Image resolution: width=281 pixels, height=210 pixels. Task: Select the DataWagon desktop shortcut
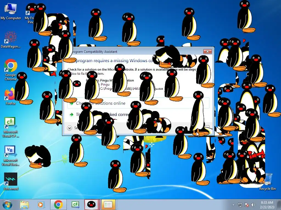[x=11, y=39]
